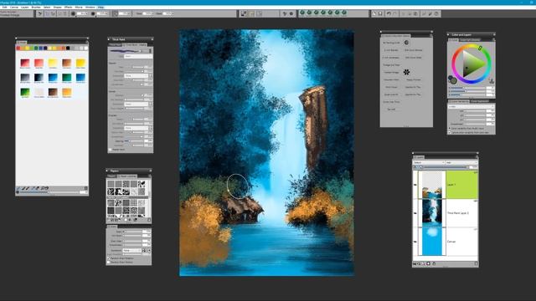Open the fourth dropdown in Thick Paint panel
The height and width of the screenshot is (301, 536).
pyautogui.click(x=136, y=128)
